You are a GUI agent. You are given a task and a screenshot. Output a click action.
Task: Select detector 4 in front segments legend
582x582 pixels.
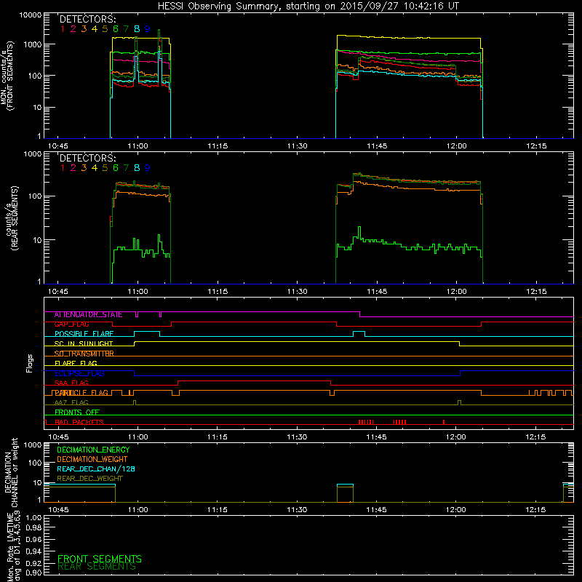[x=95, y=29]
